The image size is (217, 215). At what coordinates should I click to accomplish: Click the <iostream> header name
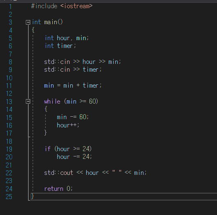tap(76, 6)
